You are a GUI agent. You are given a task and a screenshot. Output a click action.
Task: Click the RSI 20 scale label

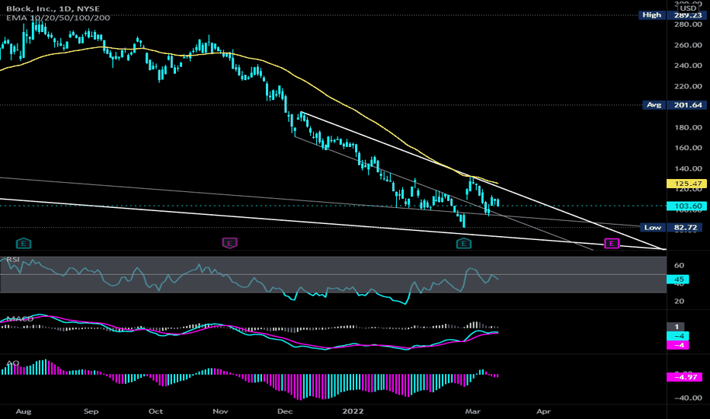click(679, 301)
